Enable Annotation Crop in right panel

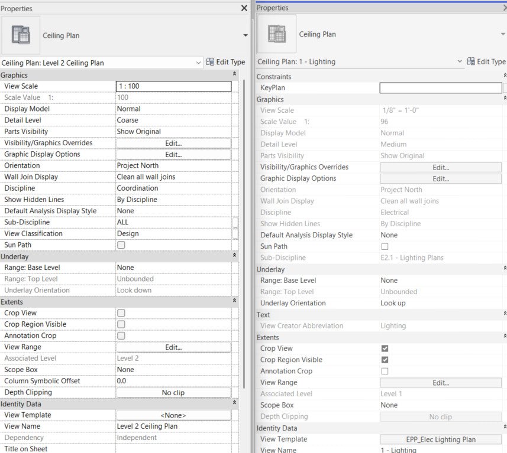pos(385,371)
